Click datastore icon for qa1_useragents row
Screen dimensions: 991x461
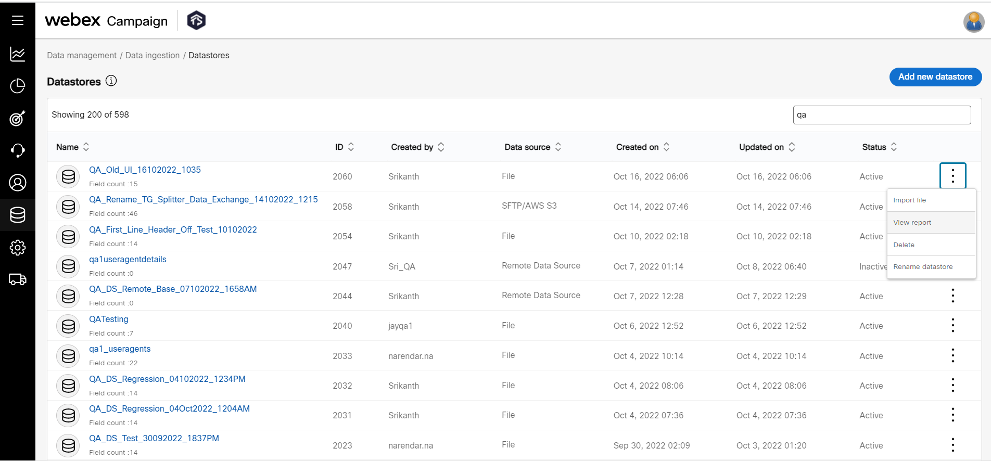[x=68, y=356]
